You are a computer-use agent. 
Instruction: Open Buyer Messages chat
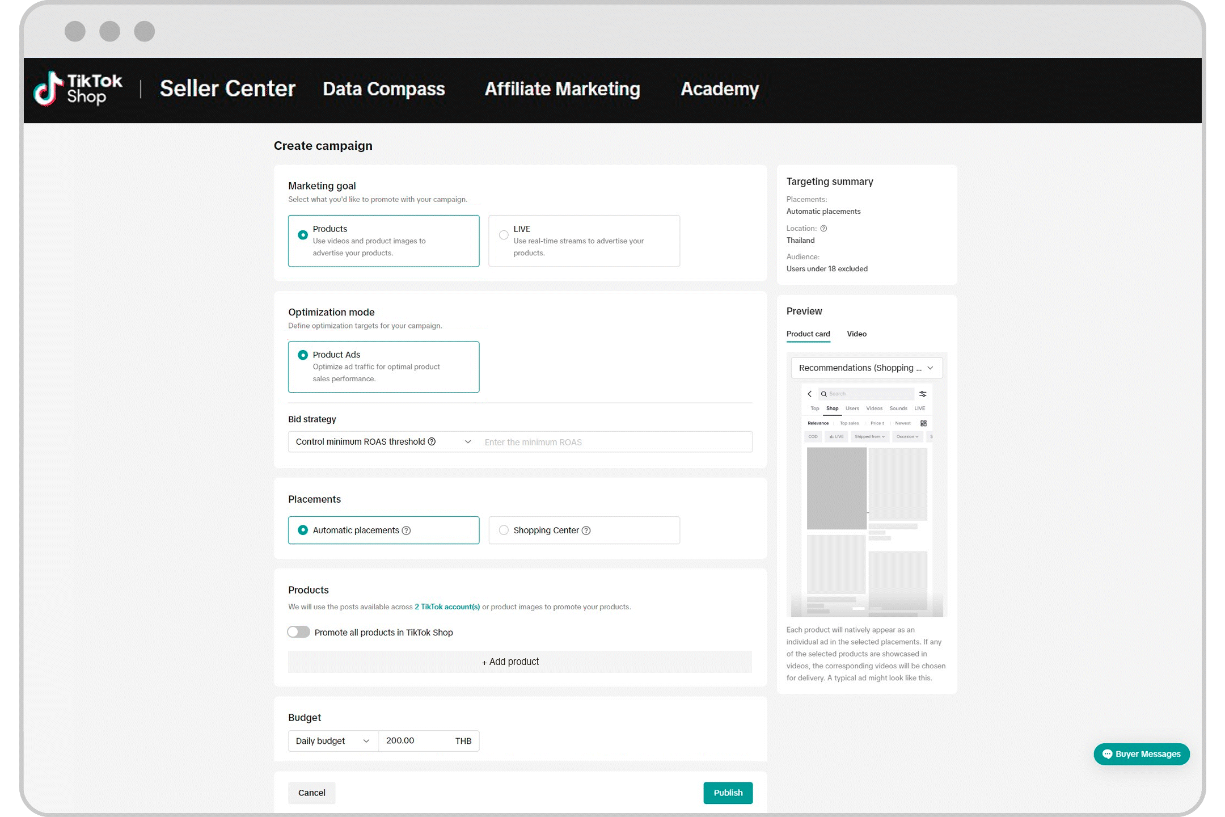click(x=1141, y=754)
